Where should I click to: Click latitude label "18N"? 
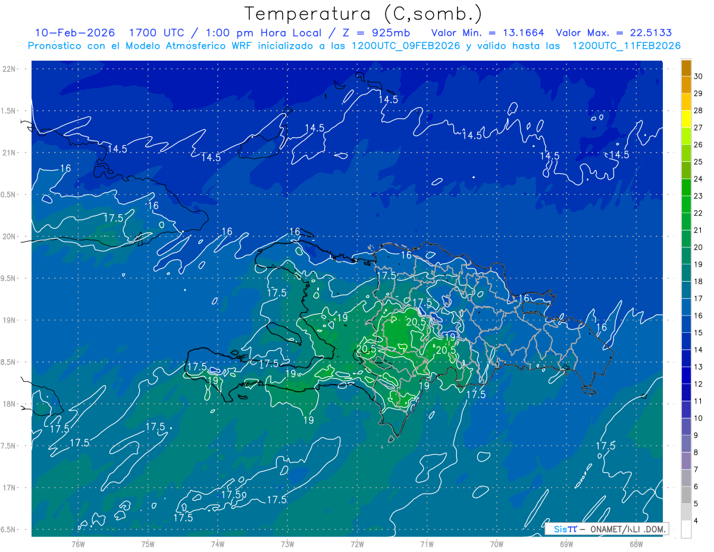click(x=9, y=404)
